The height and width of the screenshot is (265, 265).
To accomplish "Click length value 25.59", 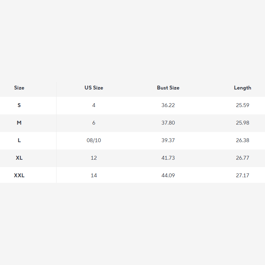I will click(x=243, y=105).
